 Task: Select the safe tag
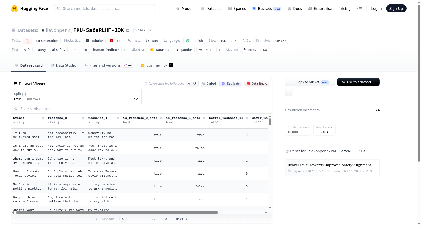27,50
